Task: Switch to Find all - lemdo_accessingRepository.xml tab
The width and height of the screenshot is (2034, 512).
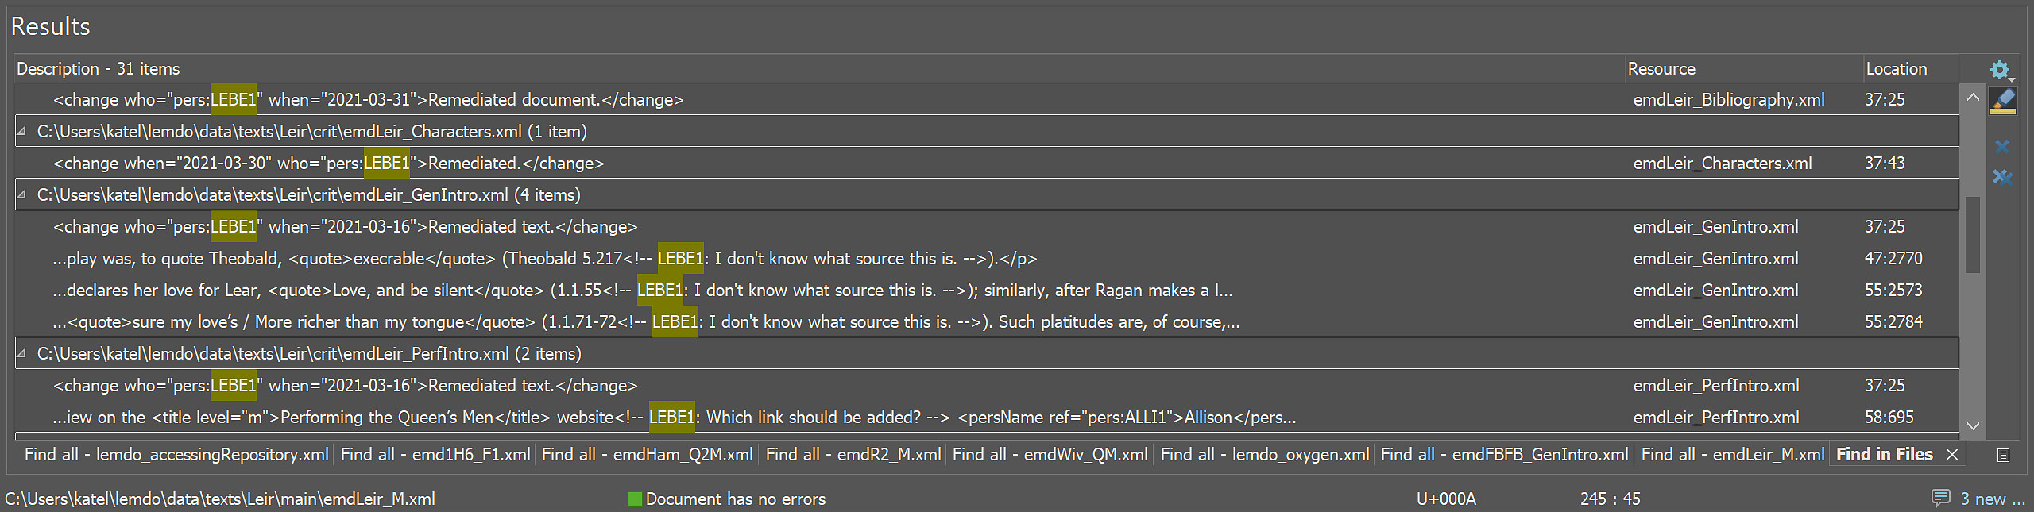Action: click(176, 455)
